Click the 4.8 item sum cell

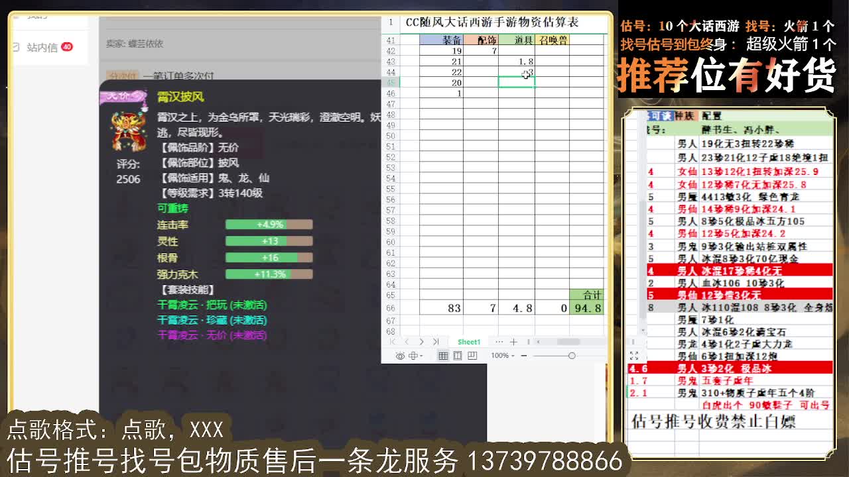coord(517,308)
